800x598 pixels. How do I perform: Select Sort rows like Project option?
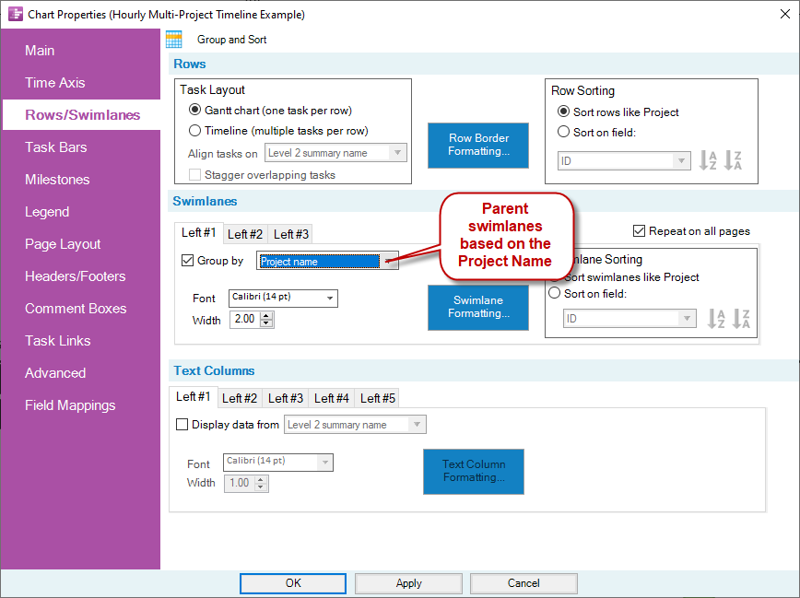563,111
